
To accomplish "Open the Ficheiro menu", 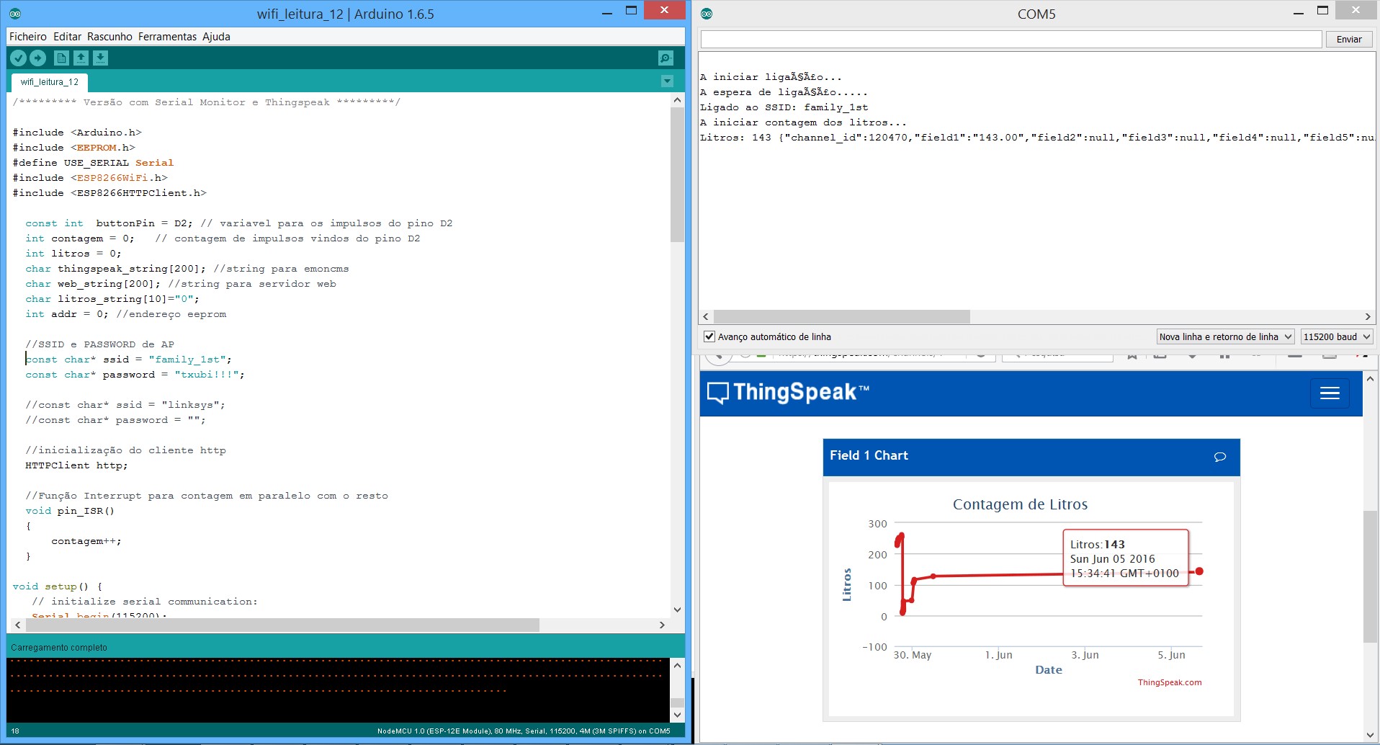I will tap(28, 37).
